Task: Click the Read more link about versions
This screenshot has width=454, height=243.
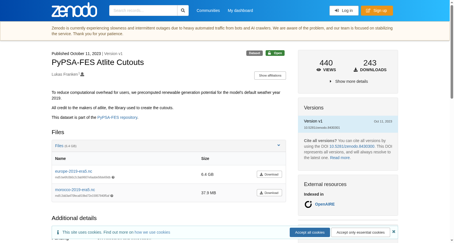Action: pyautogui.click(x=340, y=158)
